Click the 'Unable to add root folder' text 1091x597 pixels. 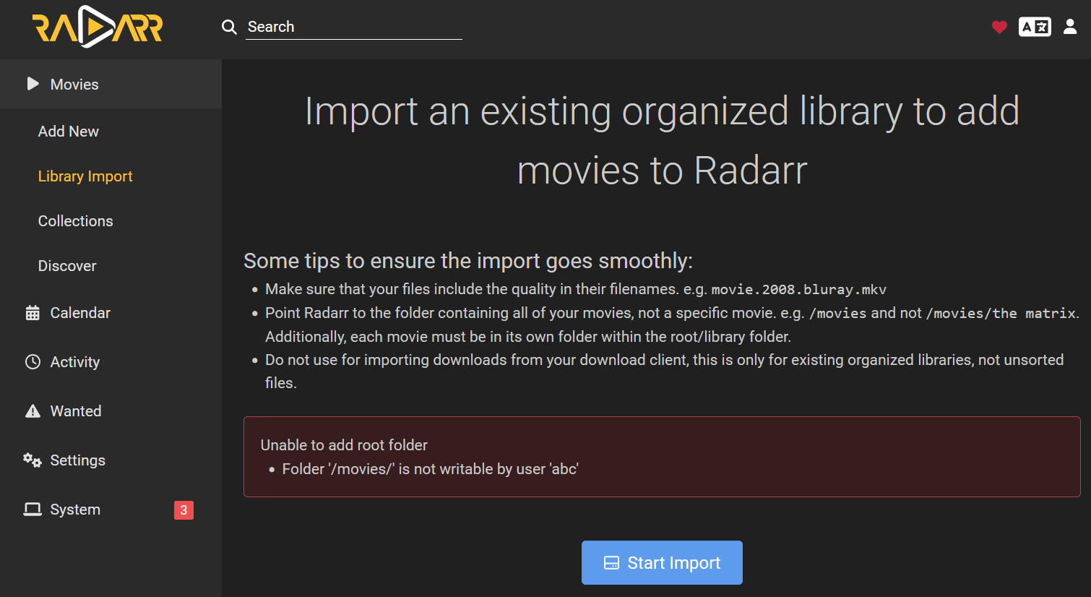point(344,445)
